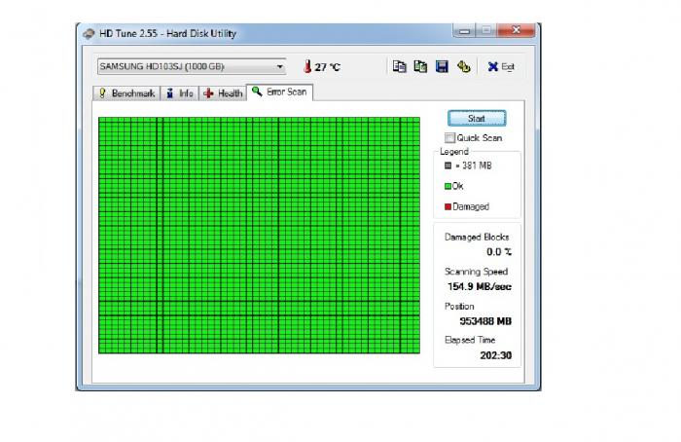Image resolution: width=681 pixels, height=442 pixels.
Task: Minimize the HD Tune window
Action: (x=464, y=30)
